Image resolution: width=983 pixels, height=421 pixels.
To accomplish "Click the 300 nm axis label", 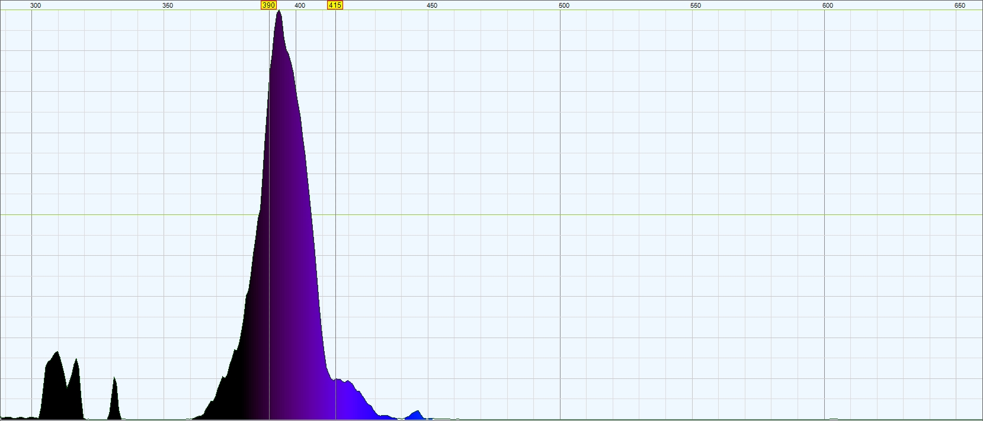I will [x=36, y=5].
